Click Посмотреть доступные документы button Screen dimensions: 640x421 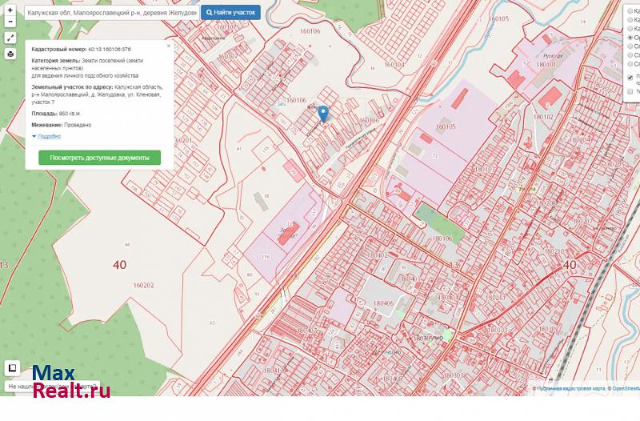[99, 158]
